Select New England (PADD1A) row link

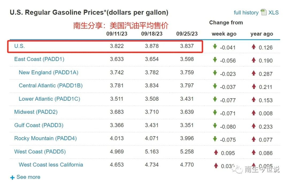coord(48,72)
